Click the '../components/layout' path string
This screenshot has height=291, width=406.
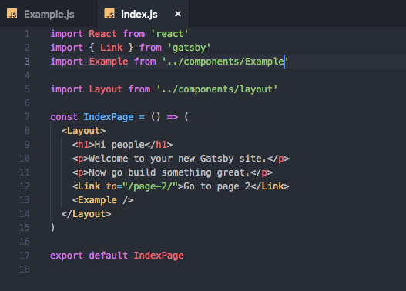217,89
